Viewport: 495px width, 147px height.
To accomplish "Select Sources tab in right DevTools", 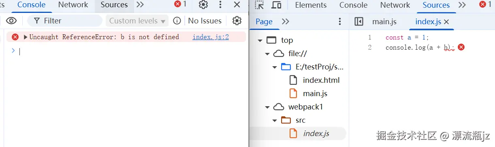I will (436, 5).
